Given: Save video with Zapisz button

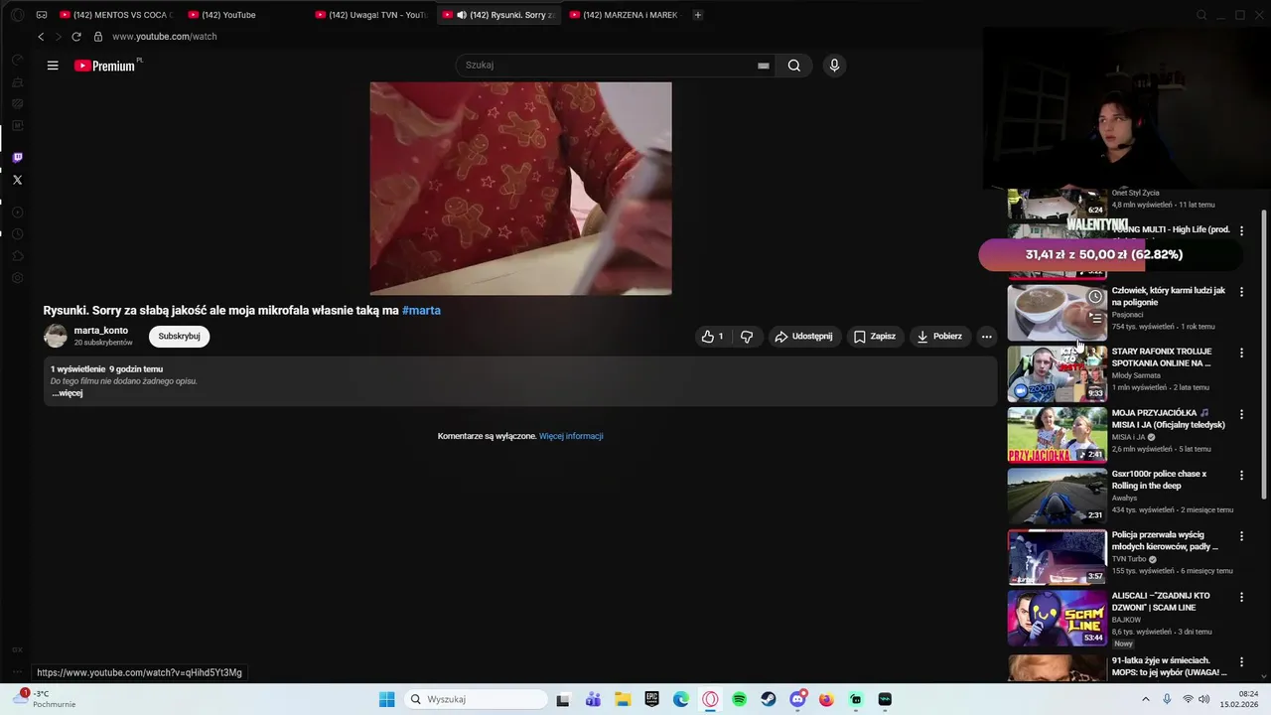Looking at the screenshot, I should tap(875, 337).
